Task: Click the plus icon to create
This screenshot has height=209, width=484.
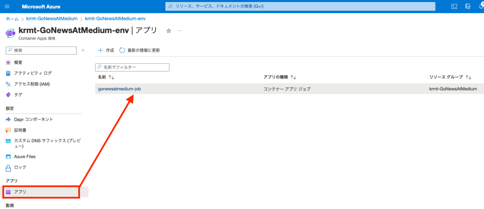Action: pos(101,50)
